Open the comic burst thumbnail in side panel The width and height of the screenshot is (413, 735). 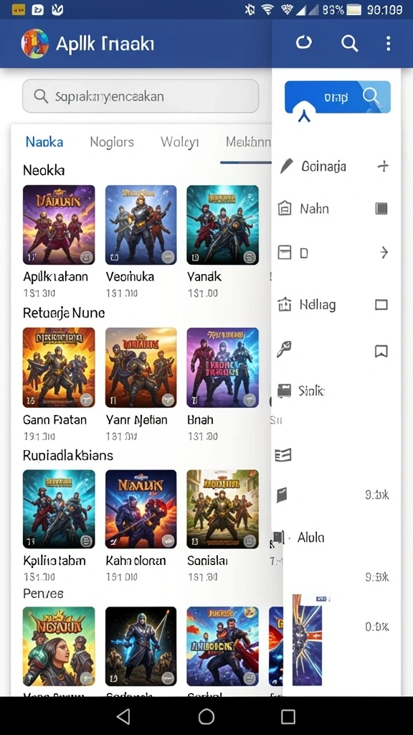(x=307, y=640)
